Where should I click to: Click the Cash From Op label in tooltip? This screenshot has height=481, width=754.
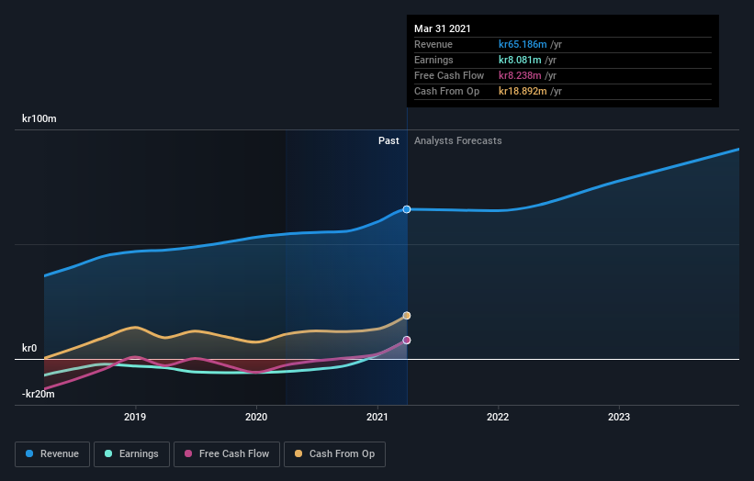446,91
